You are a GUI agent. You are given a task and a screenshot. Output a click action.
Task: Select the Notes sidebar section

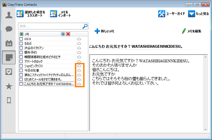point(9,57)
